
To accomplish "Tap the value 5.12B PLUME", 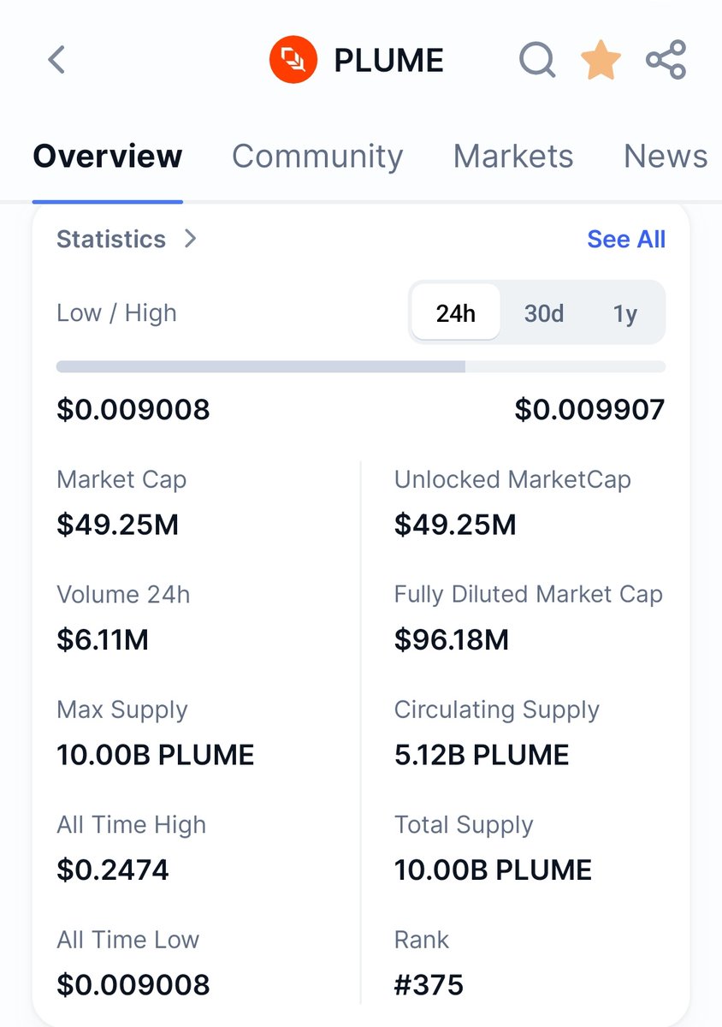I will pyautogui.click(x=482, y=755).
